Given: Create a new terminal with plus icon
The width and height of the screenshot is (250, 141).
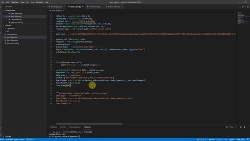Looking at the screenshot, I should (236, 127).
